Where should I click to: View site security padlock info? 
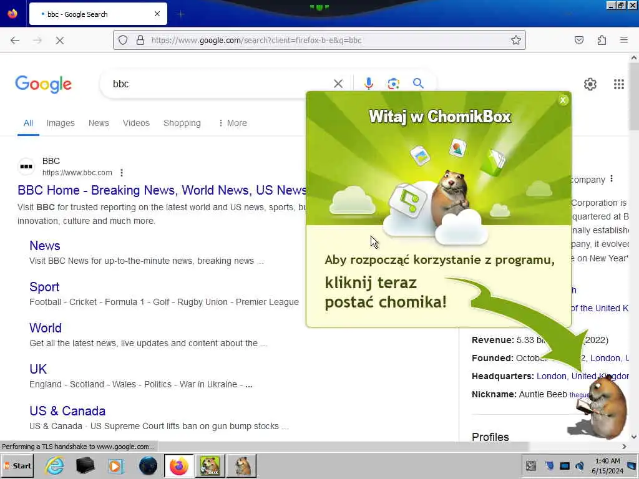tap(140, 40)
